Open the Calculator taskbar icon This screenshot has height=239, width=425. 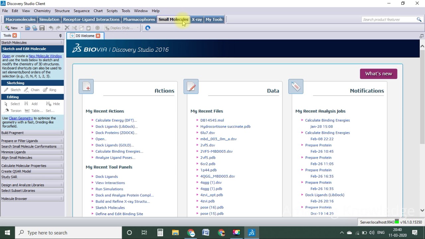(160, 233)
